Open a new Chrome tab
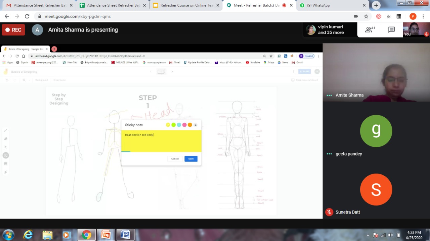 pyautogui.click(x=376, y=5)
